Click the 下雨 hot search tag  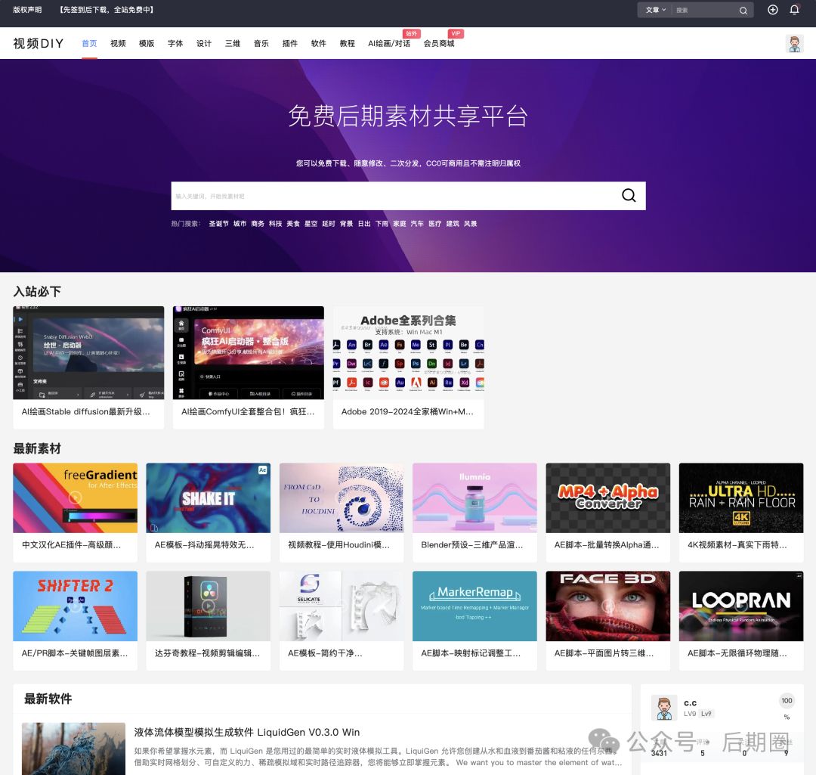point(382,224)
